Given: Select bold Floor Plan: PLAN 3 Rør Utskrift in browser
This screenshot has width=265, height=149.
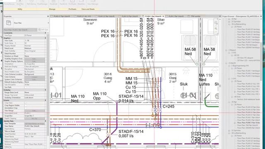Looking at the screenshot, I should 248,123.
